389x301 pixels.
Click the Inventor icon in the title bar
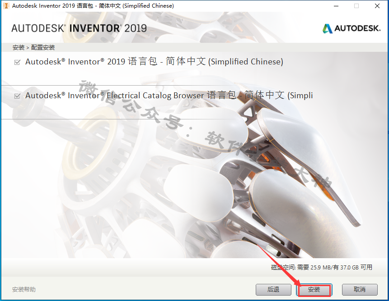pos(6,6)
